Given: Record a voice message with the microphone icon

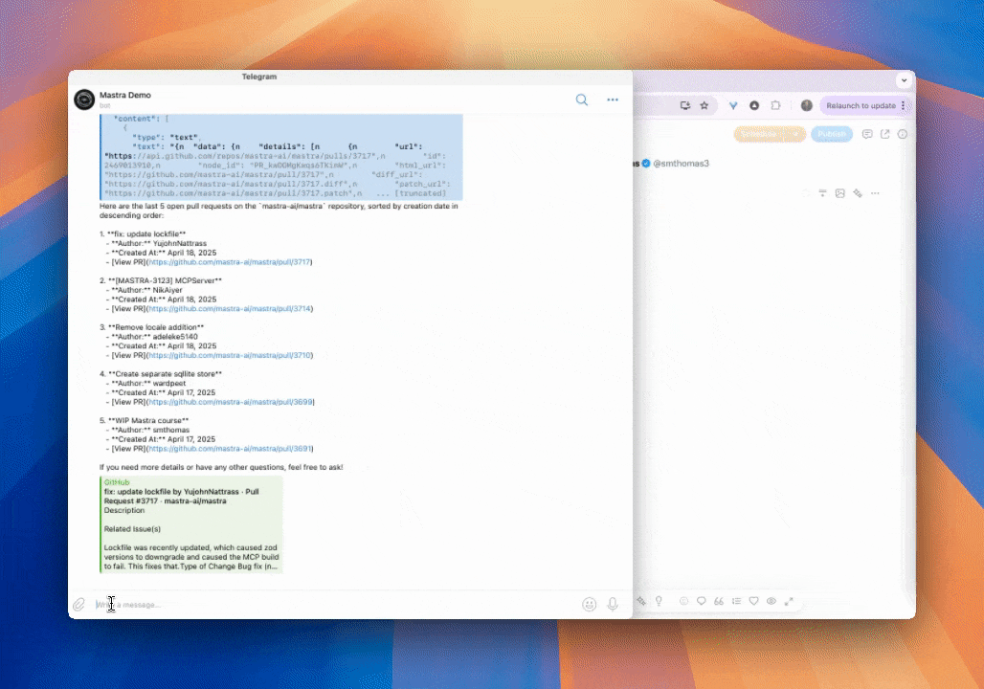Looking at the screenshot, I should [x=613, y=604].
